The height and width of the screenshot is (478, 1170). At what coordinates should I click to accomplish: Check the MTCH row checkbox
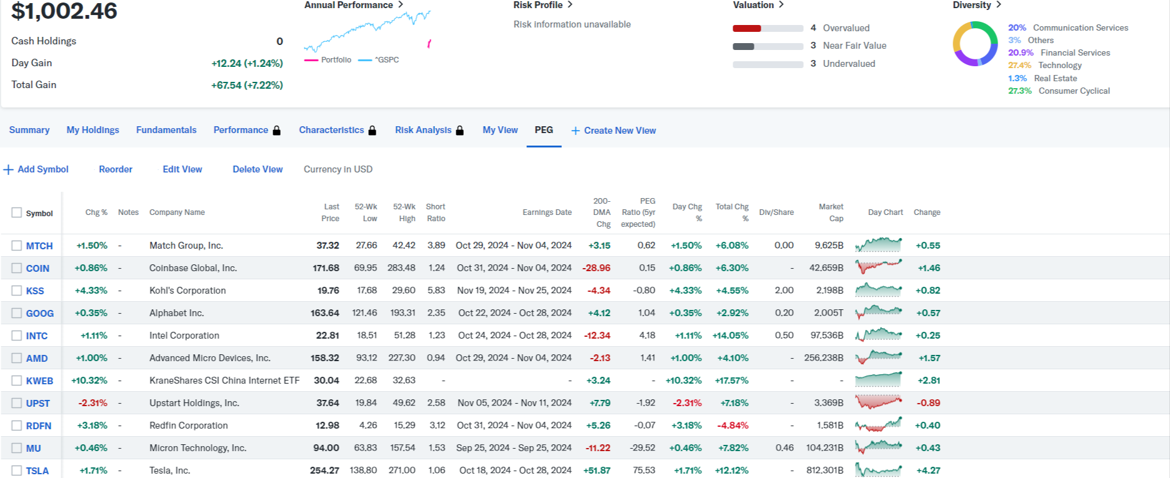click(x=16, y=246)
